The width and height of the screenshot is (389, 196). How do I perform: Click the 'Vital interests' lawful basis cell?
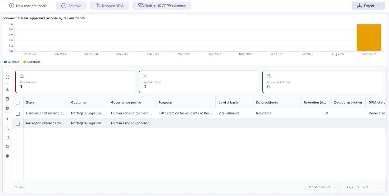[234, 113]
